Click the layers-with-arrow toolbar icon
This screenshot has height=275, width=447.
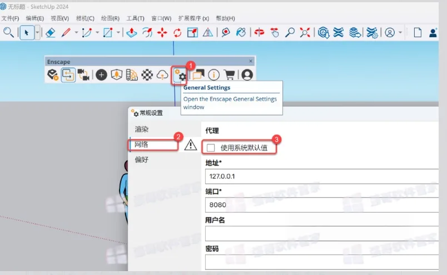pos(355,32)
